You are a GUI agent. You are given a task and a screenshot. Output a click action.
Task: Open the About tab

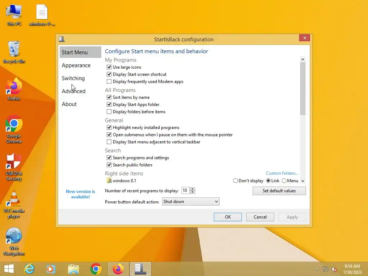pos(69,104)
